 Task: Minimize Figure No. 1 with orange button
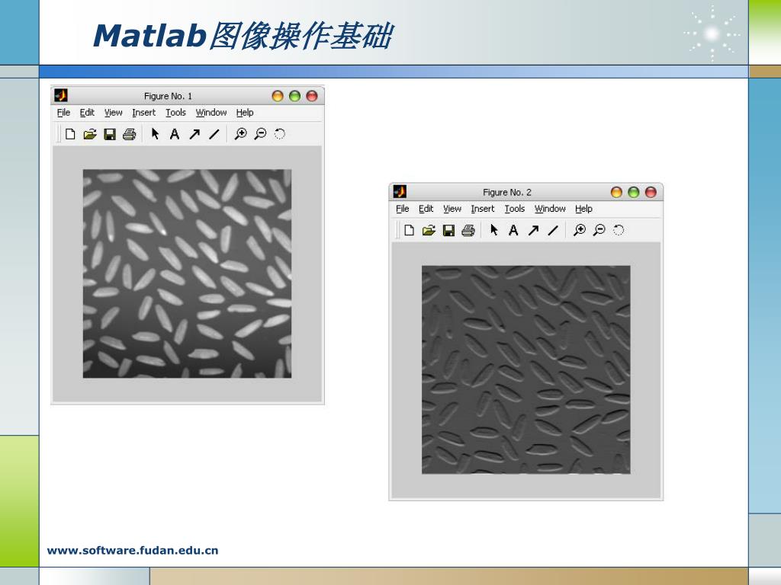(x=278, y=96)
